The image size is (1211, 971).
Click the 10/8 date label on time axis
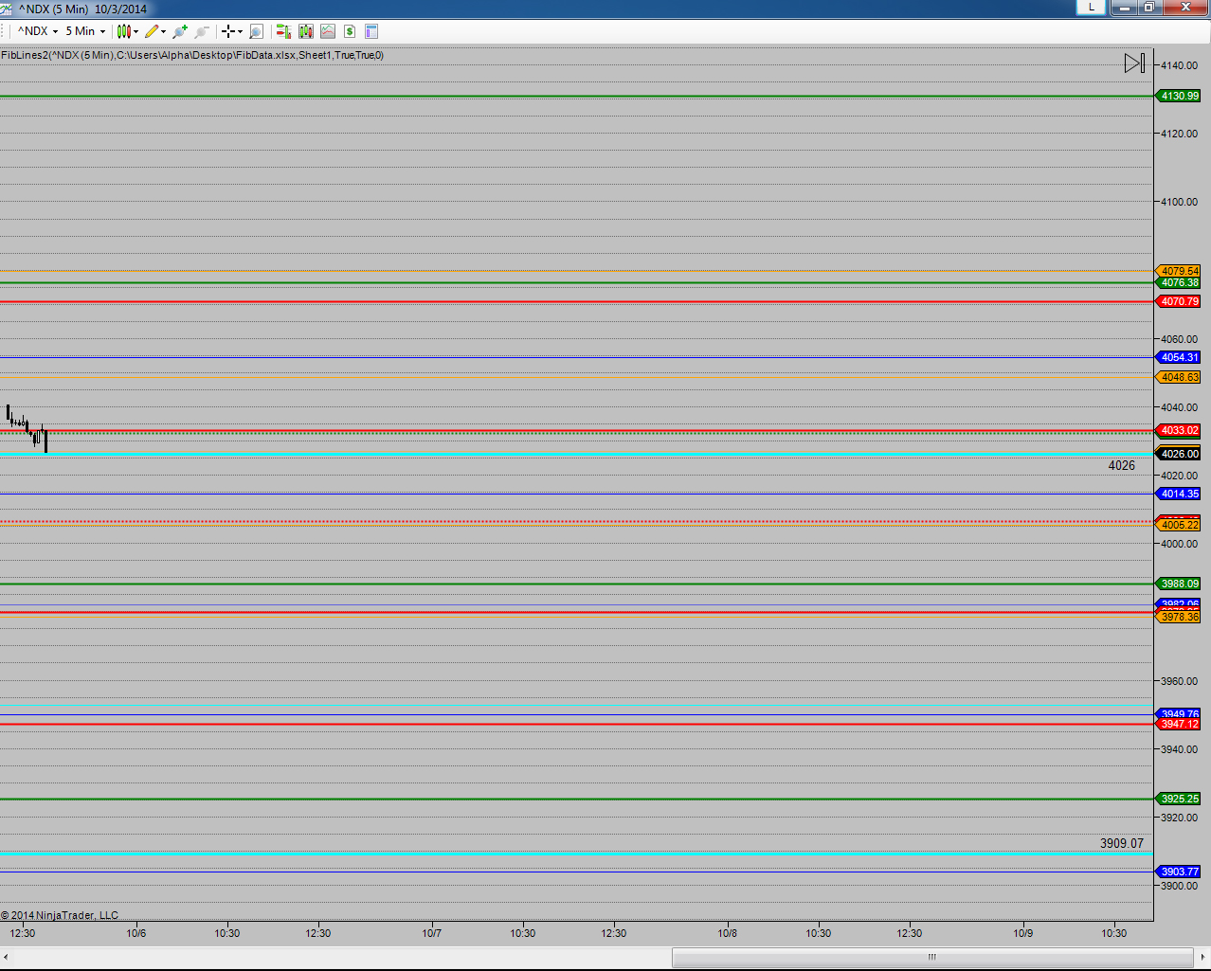pos(728,933)
